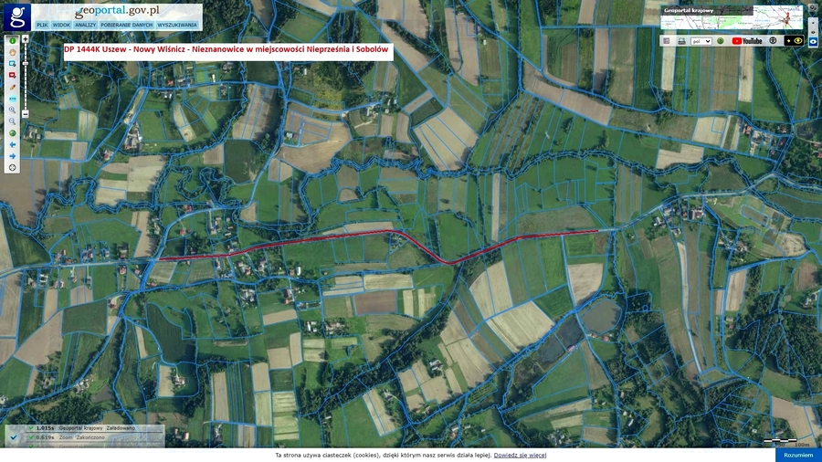The width and height of the screenshot is (822, 462).
Task: Expand the WYSZUKIWANIA menu
Action: point(176,25)
